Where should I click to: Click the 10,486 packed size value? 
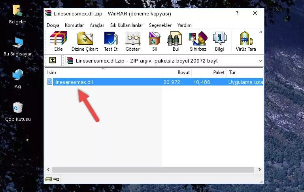(202, 82)
